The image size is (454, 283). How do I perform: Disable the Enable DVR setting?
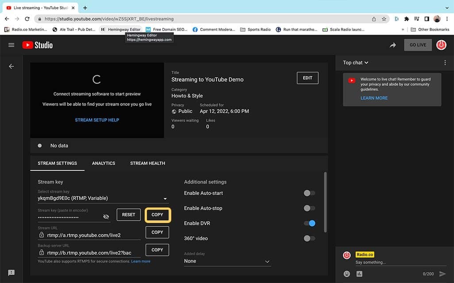click(x=309, y=223)
